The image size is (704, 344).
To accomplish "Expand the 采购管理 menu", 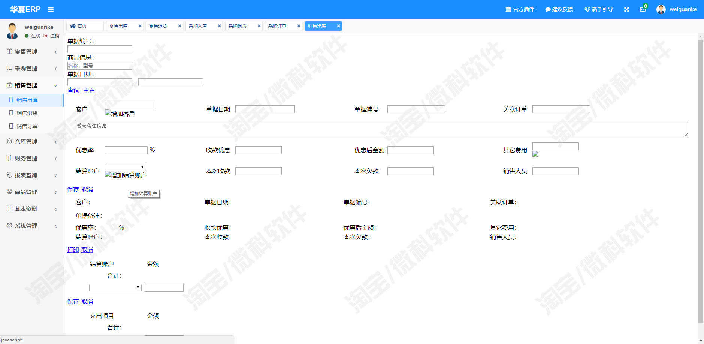I will click(x=32, y=69).
